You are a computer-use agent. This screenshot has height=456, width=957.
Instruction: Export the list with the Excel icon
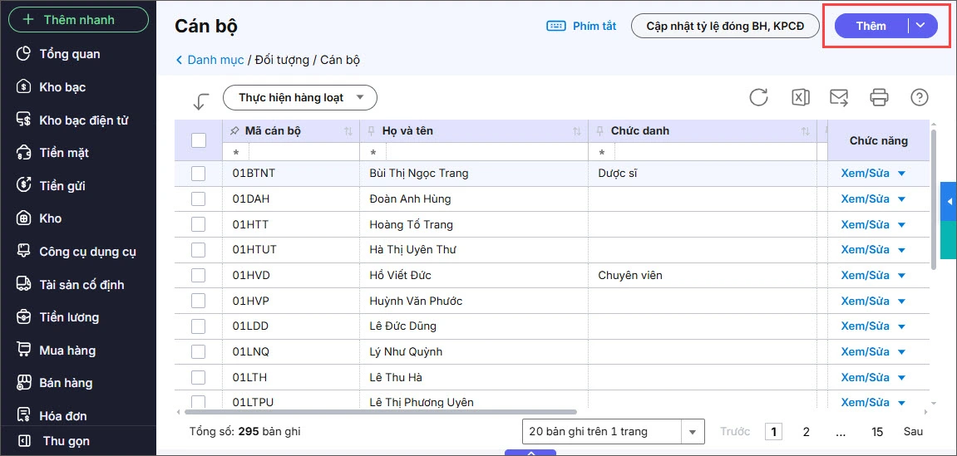[x=799, y=97]
